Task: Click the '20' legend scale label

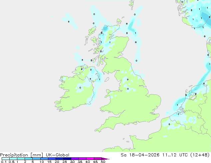Action: click(57, 162)
